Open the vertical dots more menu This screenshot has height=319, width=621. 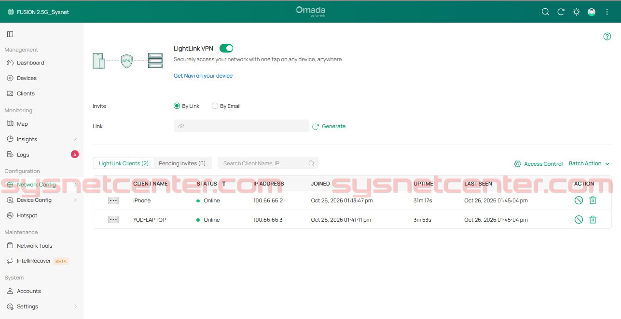[x=607, y=12]
